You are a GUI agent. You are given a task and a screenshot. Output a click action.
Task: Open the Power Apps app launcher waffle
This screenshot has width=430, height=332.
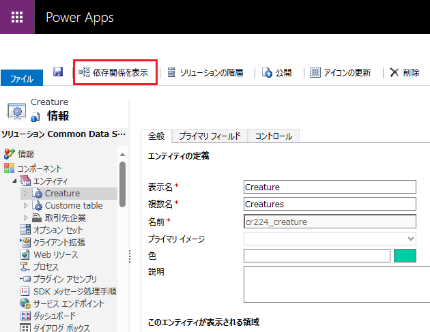pyautogui.click(x=17, y=17)
